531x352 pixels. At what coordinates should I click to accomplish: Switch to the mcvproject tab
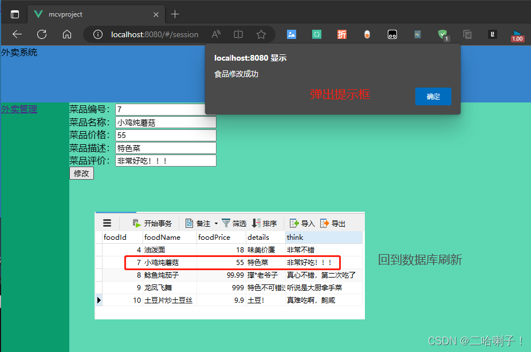pyautogui.click(x=96, y=14)
